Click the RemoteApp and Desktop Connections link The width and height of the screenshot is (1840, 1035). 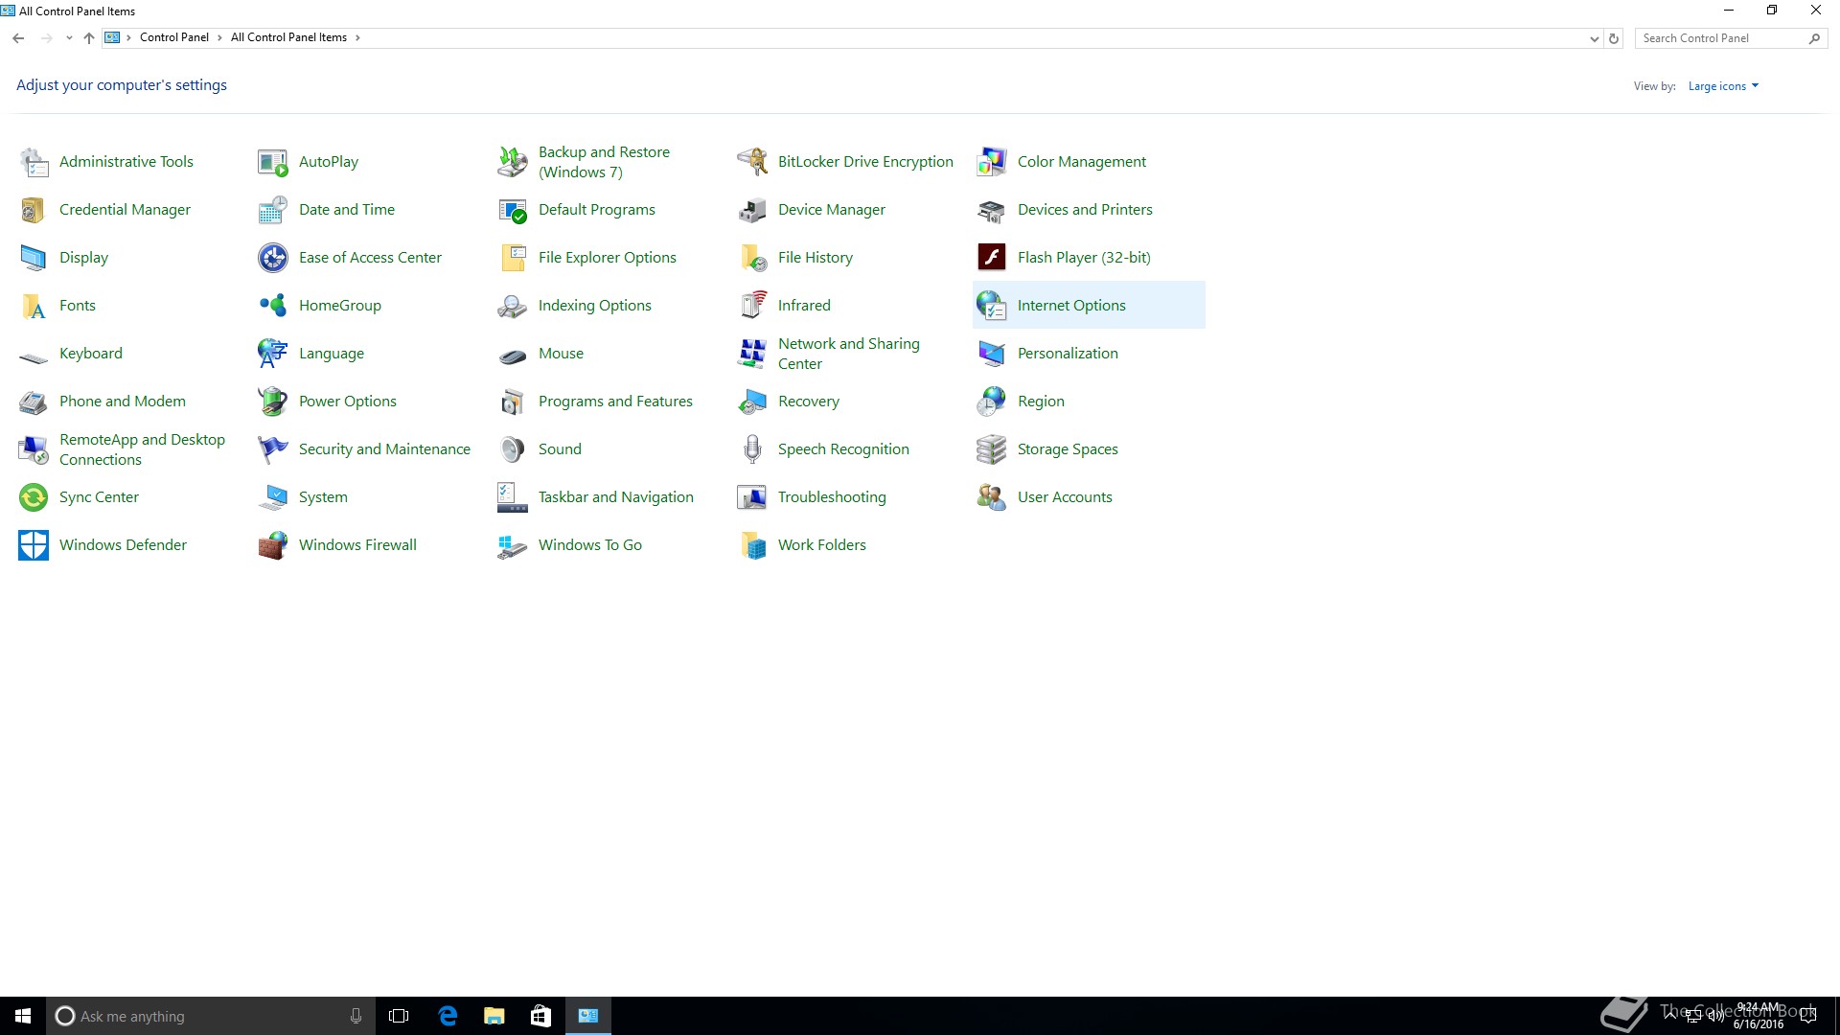(142, 449)
